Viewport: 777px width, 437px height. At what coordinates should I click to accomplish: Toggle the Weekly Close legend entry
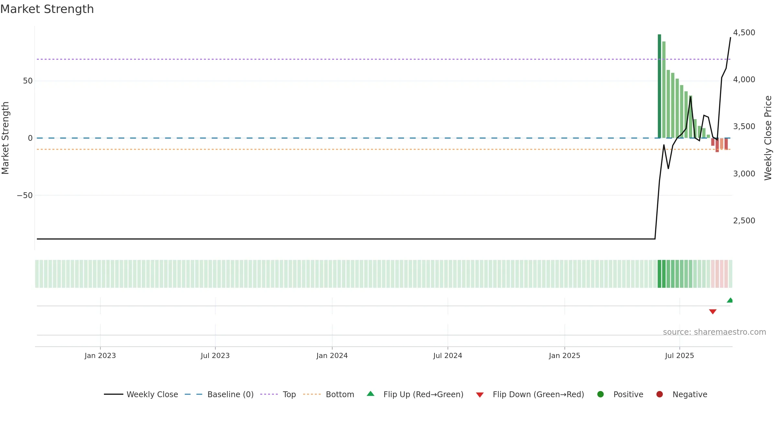pyautogui.click(x=141, y=394)
